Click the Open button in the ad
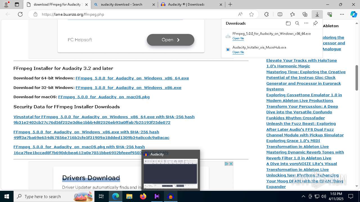This screenshot has height=202, width=360. [170, 40]
